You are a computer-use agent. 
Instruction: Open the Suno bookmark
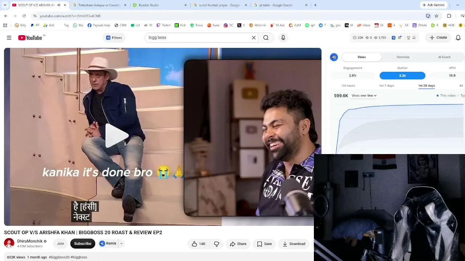click(213, 25)
